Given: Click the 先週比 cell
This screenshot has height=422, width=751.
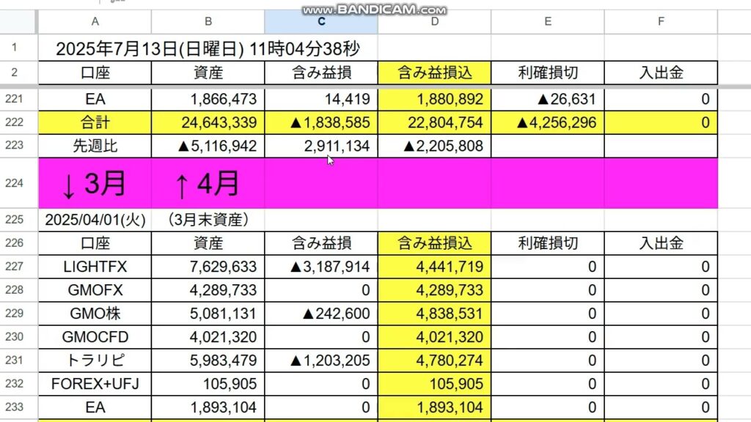Looking at the screenshot, I should (x=95, y=146).
